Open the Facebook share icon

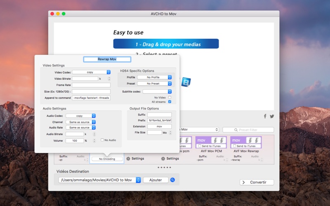point(265,116)
